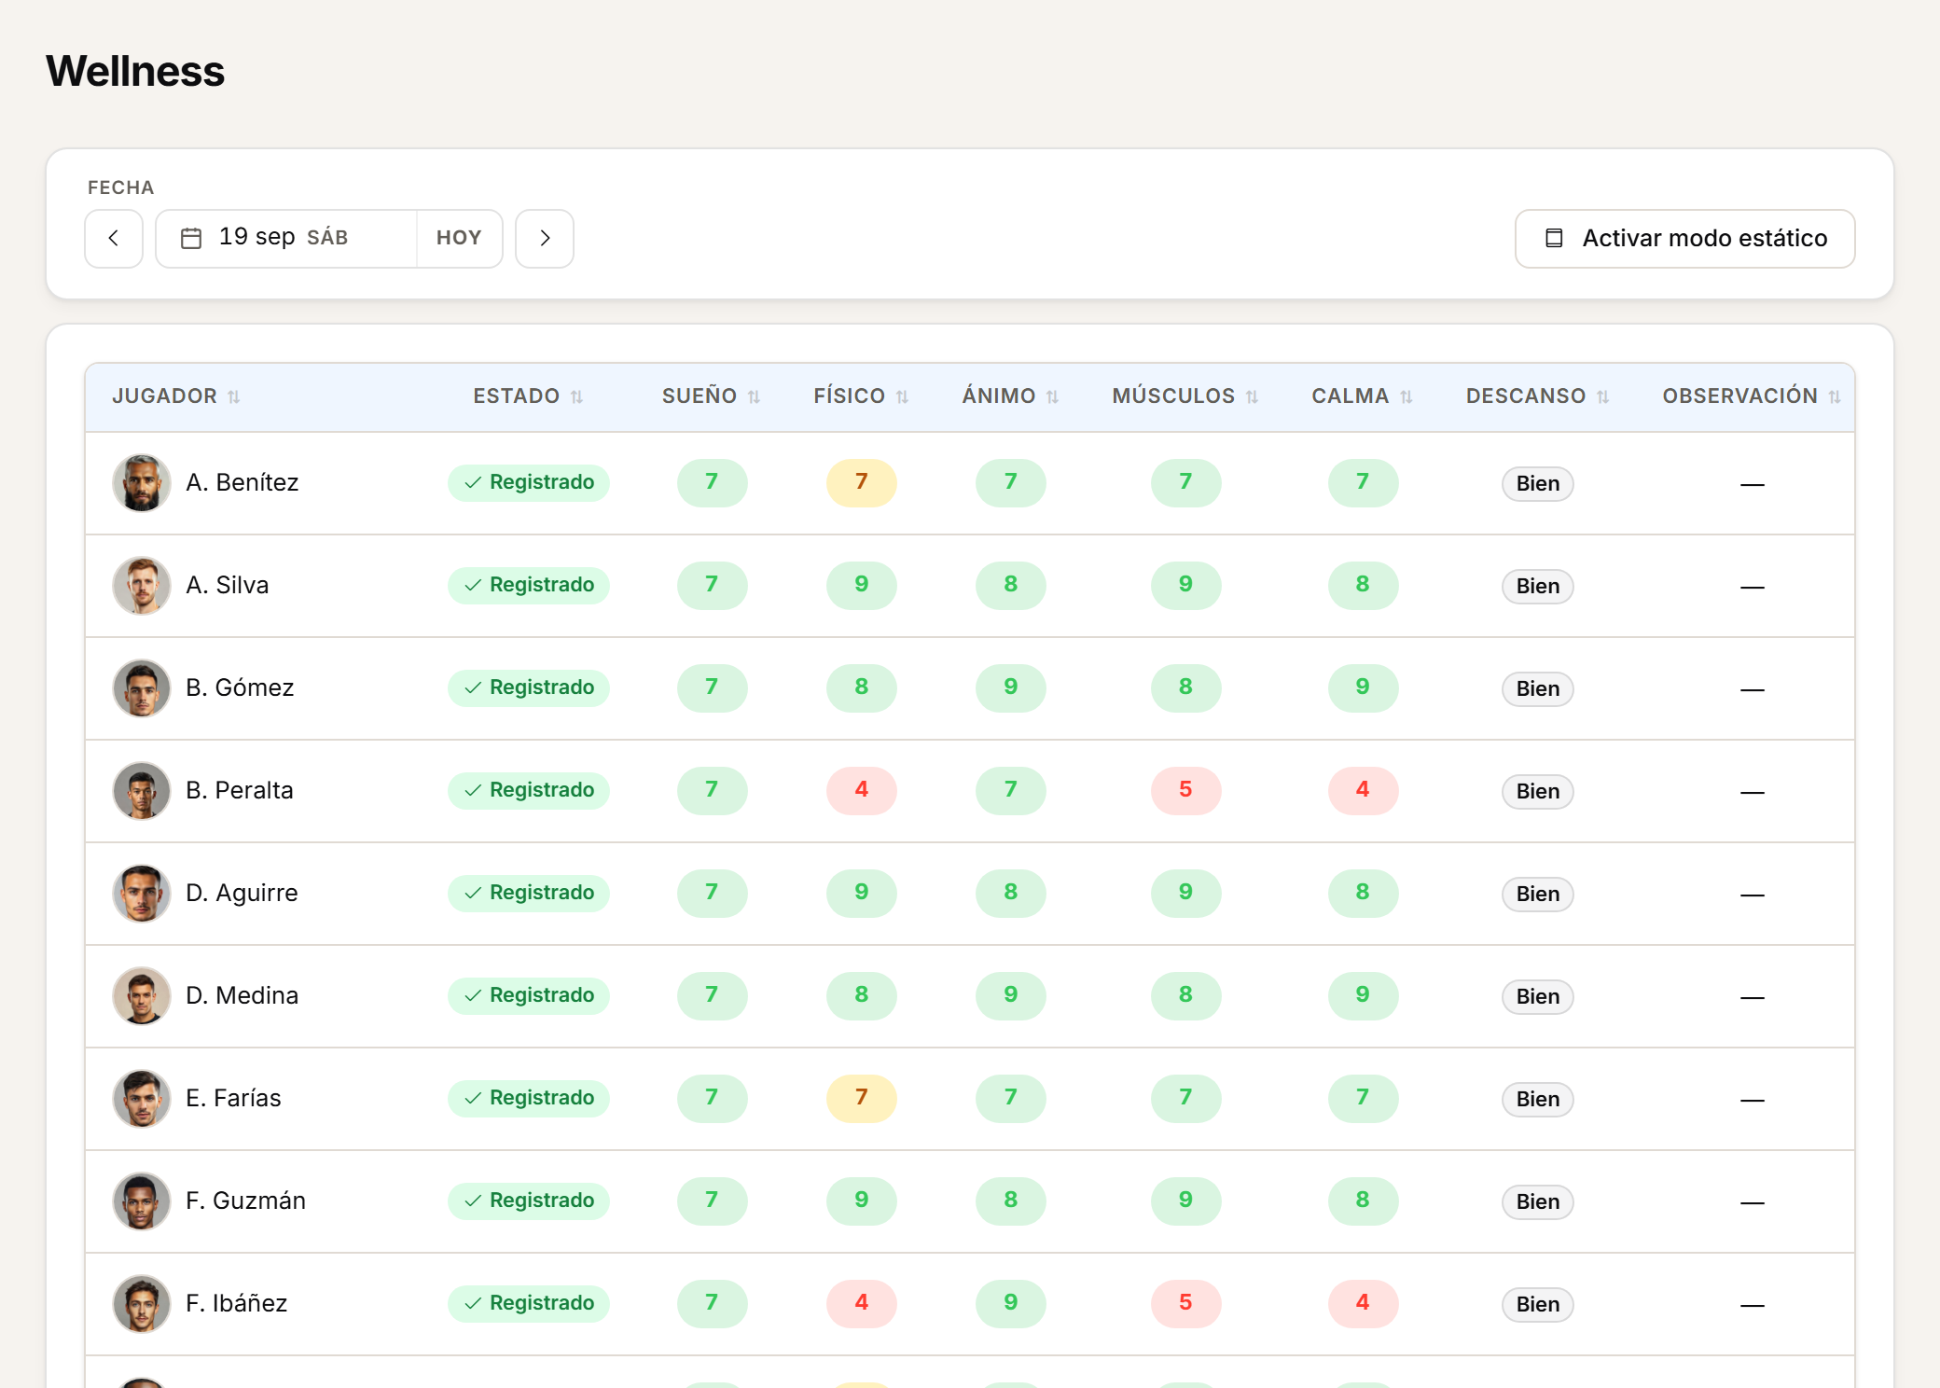This screenshot has width=1940, height=1388.
Task: Click Registrado status badge for A. Benítez
Action: (x=529, y=482)
